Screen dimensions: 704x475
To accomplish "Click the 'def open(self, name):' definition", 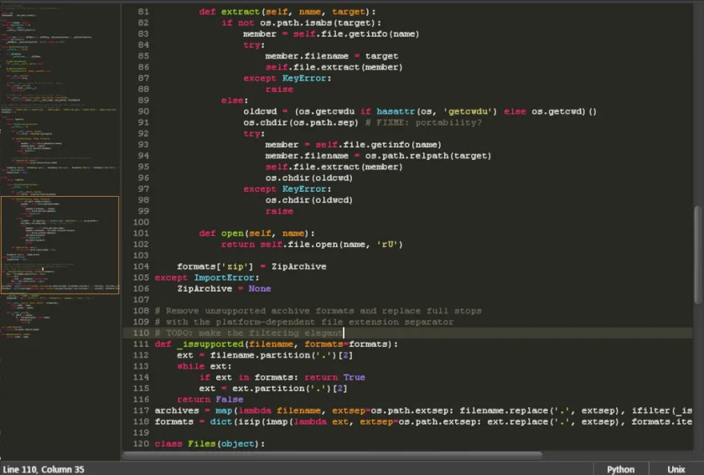I will coord(256,234).
